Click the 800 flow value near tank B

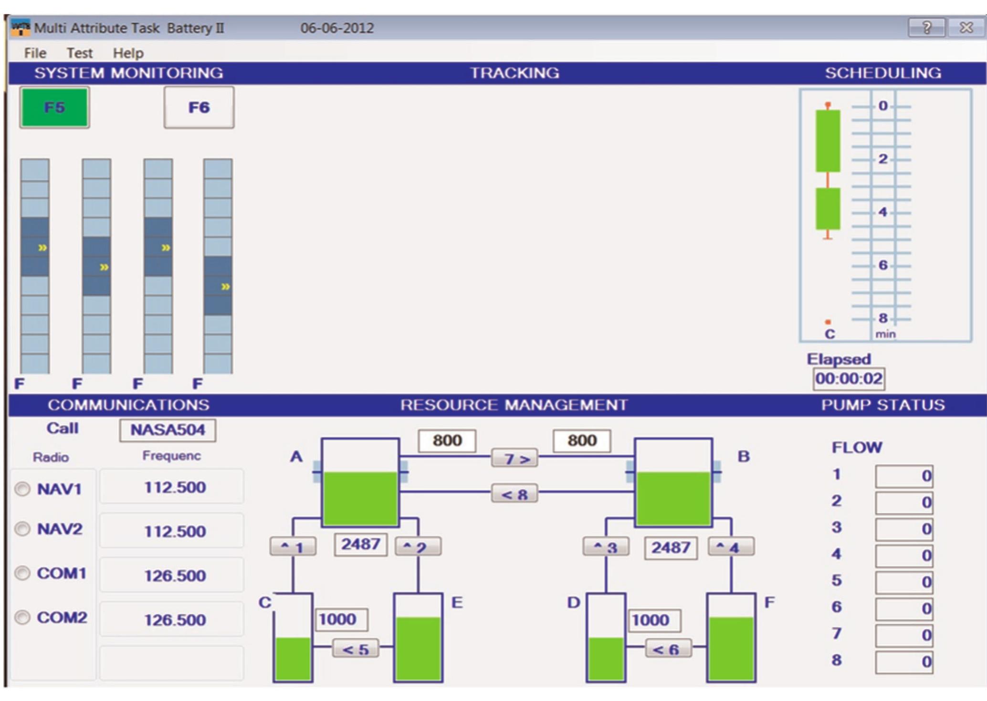pyautogui.click(x=582, y=440)
